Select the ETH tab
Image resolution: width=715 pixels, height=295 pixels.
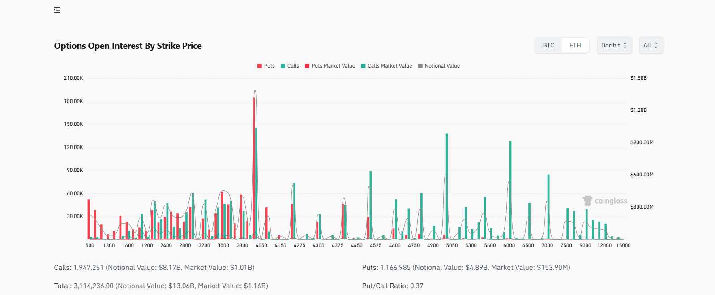click(575, 45)
